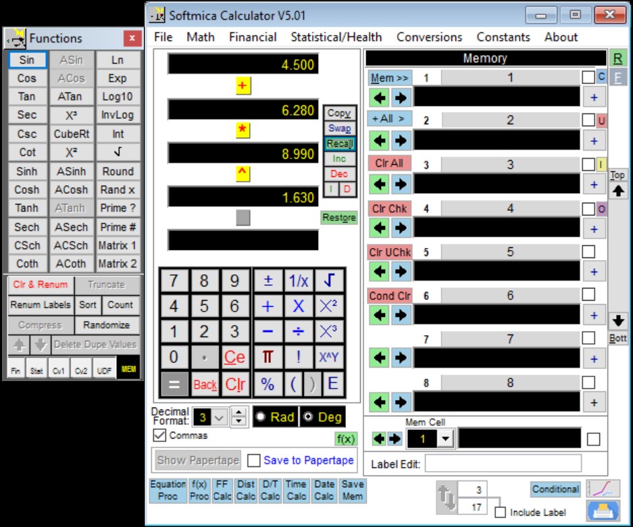633x527 pixels.
Task: Click the square root key on keypad
Action: point(329,280)
